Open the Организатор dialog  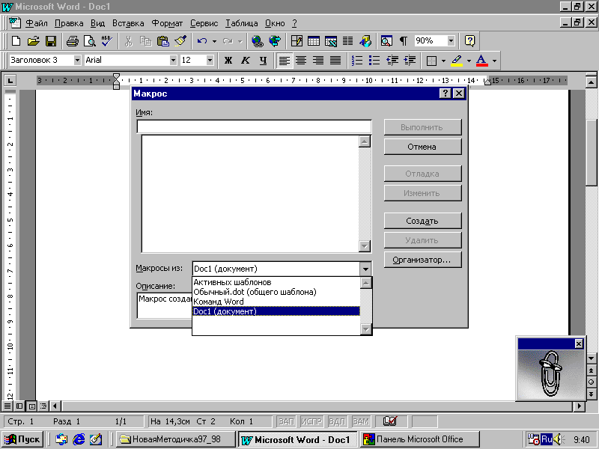pyautogui.click(x=422, y=260)
